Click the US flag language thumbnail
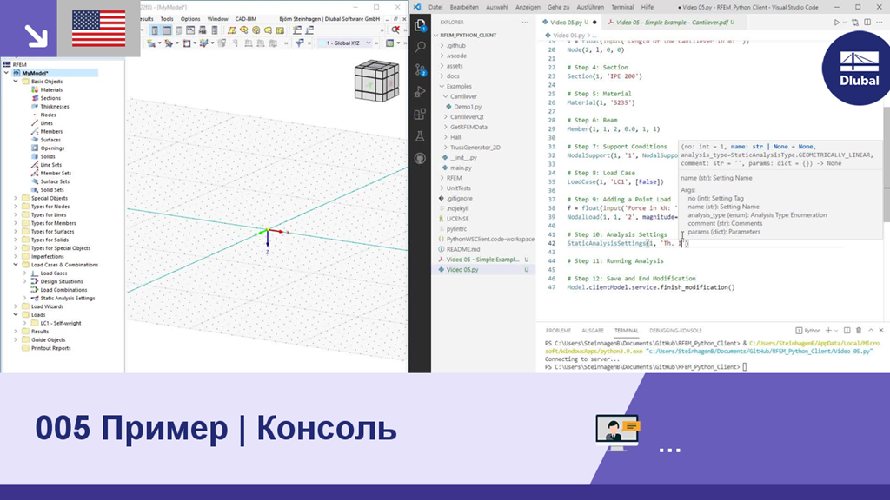 pos(99,29)
